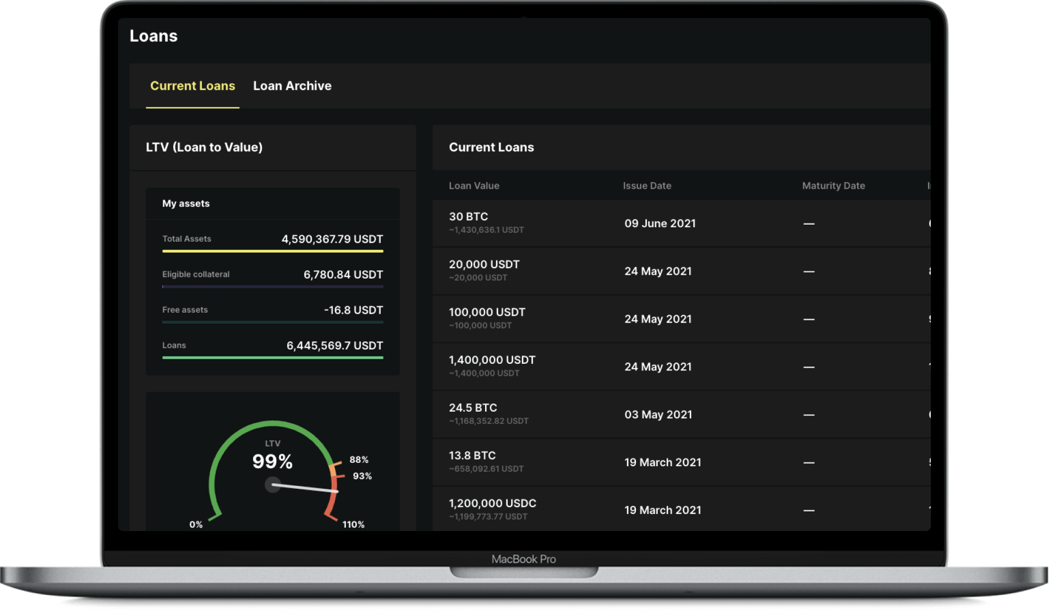Image resolution: width=1049 pixels, height=612 pixels.
Task: Click the Maturity Date column header
Action: coord(833,186)
